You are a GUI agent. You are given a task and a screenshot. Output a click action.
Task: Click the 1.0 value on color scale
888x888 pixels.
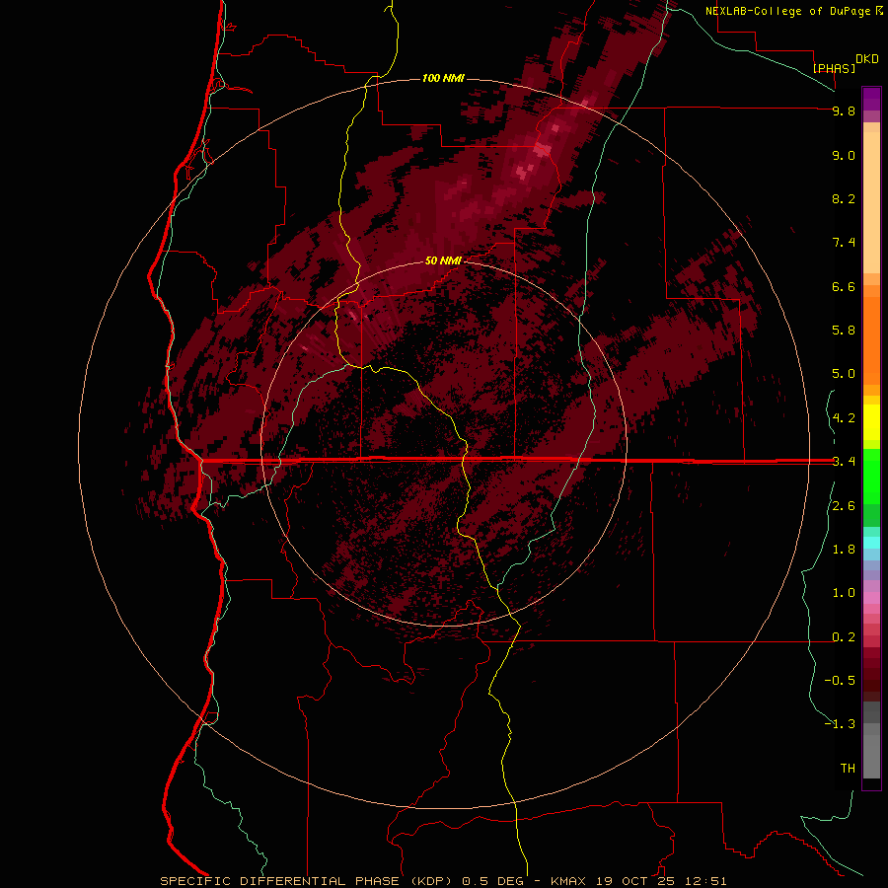tap(844, 593)
